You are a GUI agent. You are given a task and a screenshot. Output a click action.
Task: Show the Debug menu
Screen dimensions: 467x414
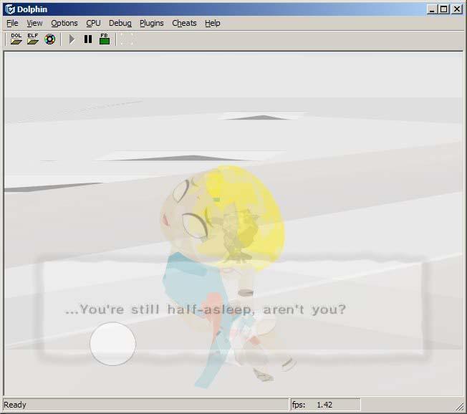[120, 23]
